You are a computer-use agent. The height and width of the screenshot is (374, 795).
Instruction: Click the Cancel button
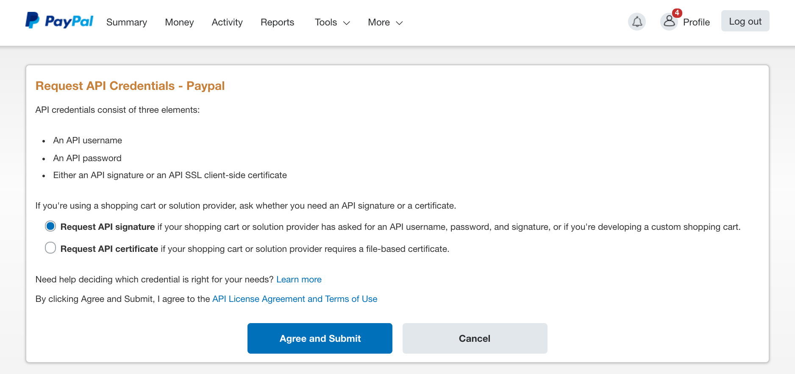(475, 338)
